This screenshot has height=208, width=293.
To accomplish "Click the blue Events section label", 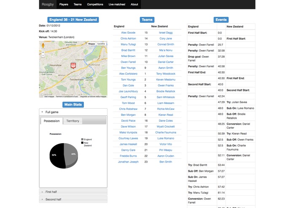I will (221, 20).
